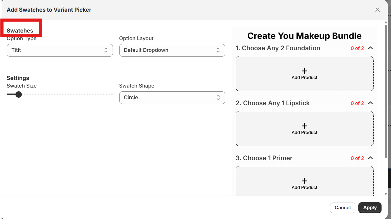Collapse the Choose Any 2 Foundation section
Image resolution: width=391 pixels, height=219 pixels.
pos(371,48)
